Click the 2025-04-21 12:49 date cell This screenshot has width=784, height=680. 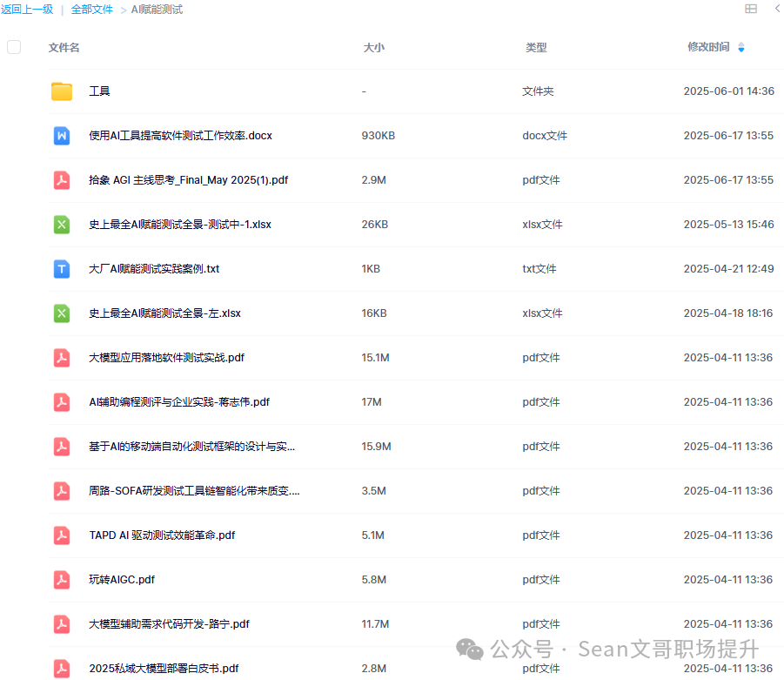click(x=729, y=269)
